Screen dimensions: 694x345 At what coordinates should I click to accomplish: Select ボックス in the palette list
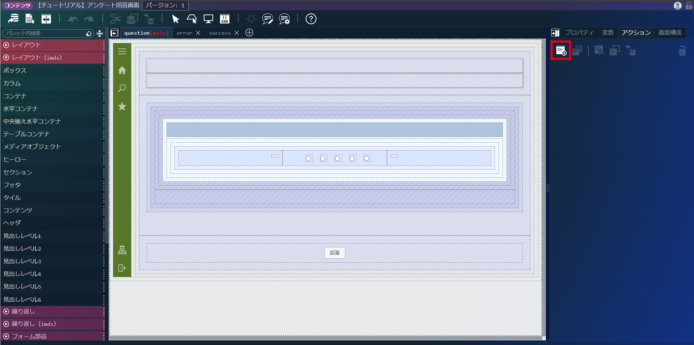click(52, 70)
